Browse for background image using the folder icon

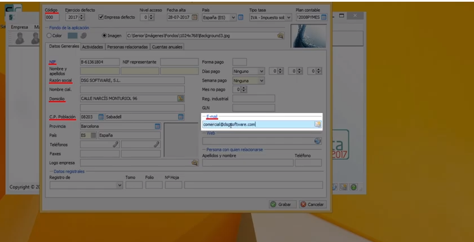(x=280, y=36)
